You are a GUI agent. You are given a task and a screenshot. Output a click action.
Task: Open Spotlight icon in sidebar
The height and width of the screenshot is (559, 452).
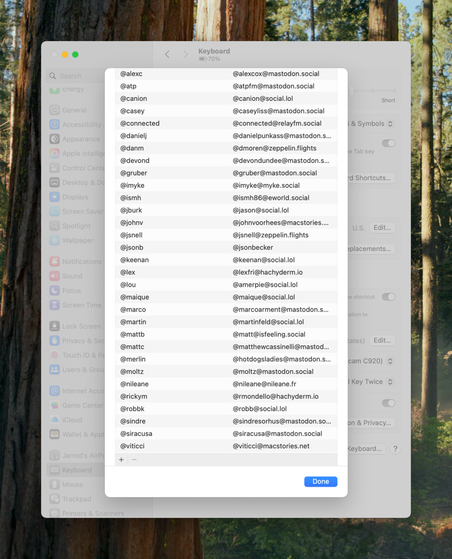pyautogui.click(x=55, y=226)
